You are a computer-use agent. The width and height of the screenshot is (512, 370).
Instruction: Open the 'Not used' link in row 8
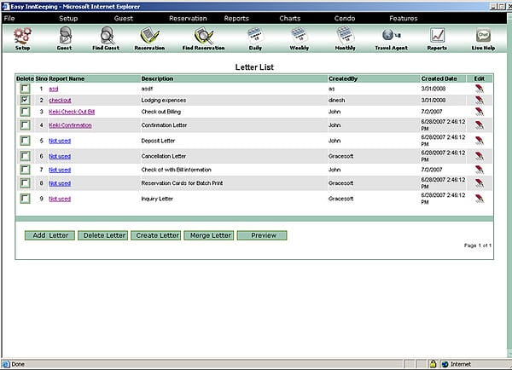pos(60,183)
